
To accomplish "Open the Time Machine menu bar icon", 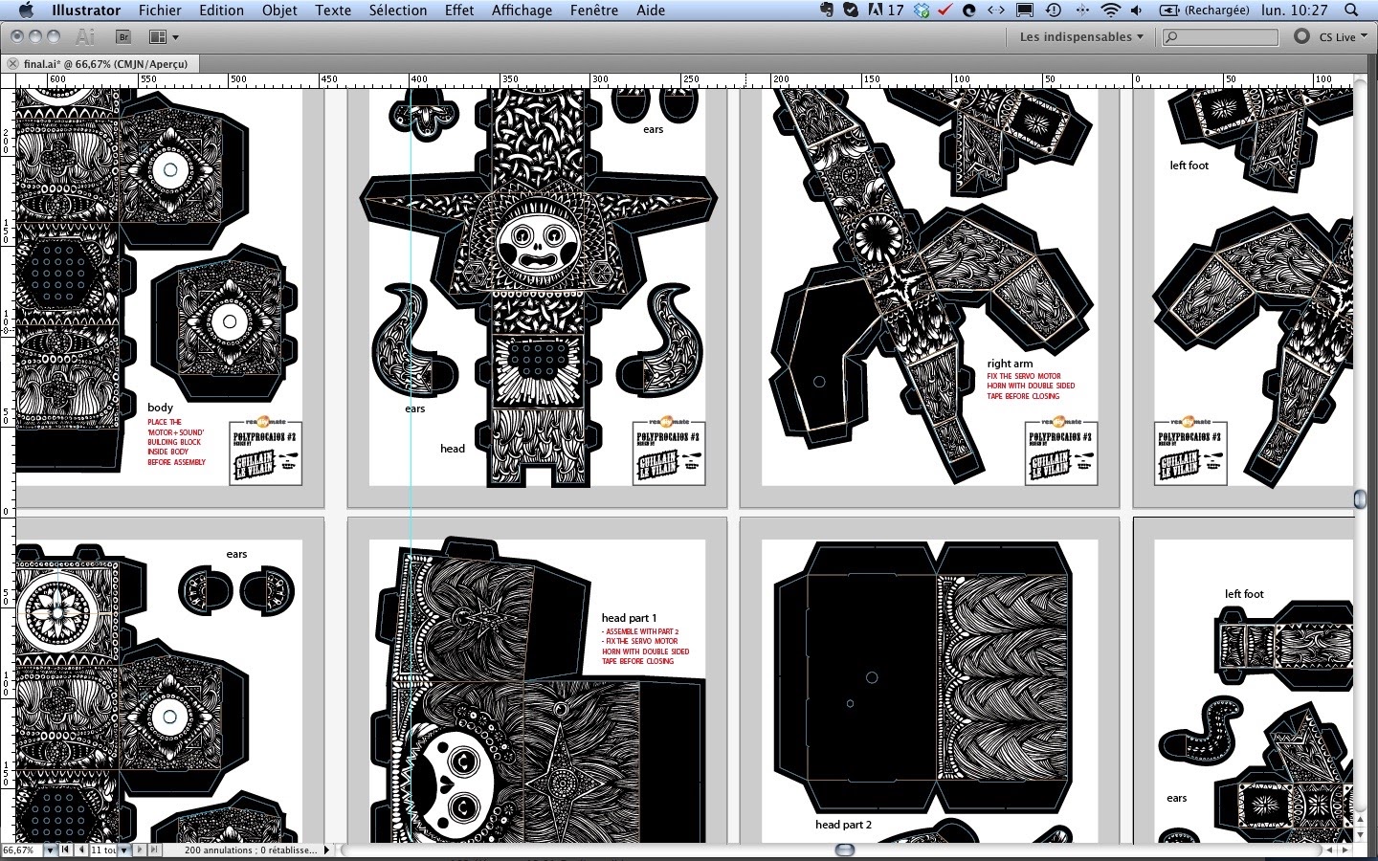I will point(1054,11).
